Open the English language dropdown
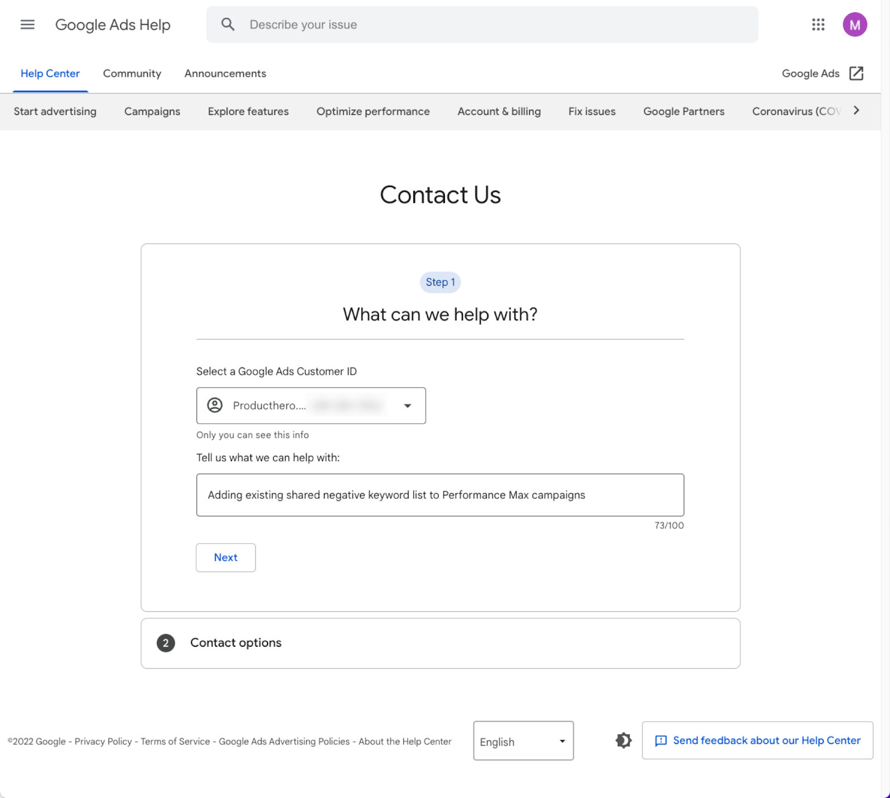The width and height of the screenshot is (890, 798). tap(523, 741)
